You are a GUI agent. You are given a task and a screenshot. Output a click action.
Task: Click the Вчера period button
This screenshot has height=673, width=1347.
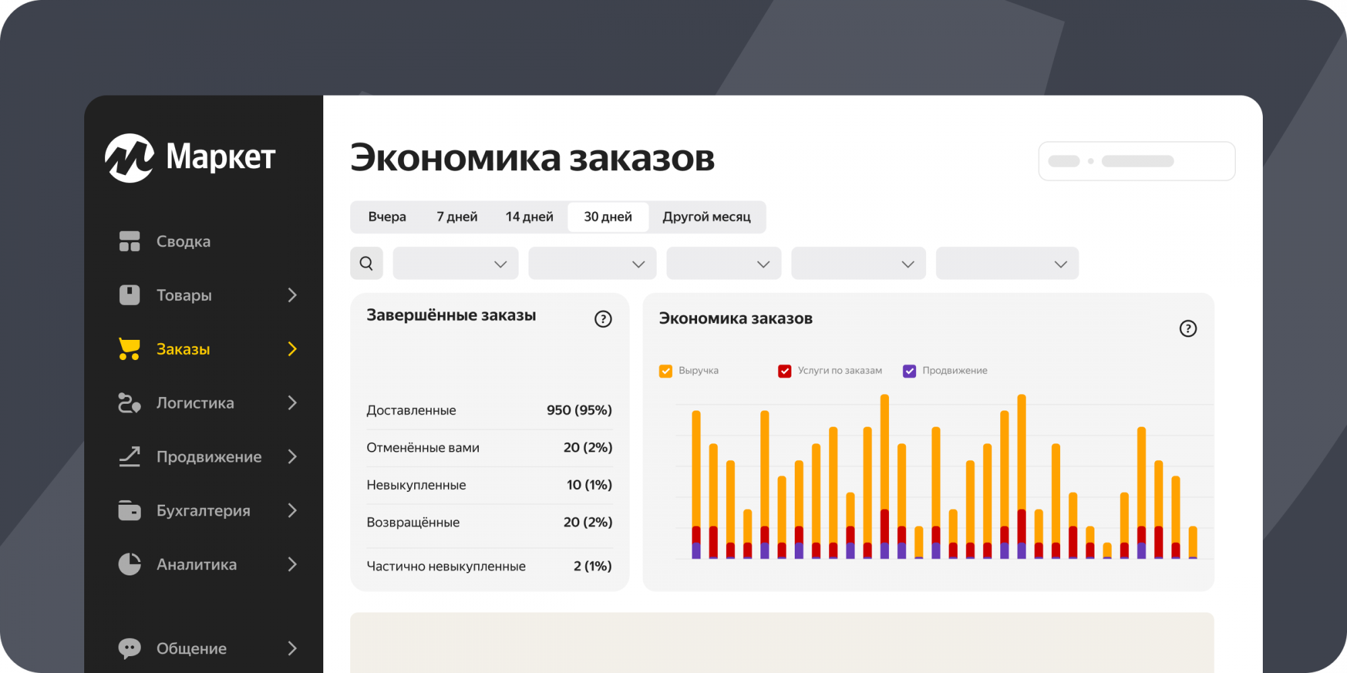pos(387,217)
